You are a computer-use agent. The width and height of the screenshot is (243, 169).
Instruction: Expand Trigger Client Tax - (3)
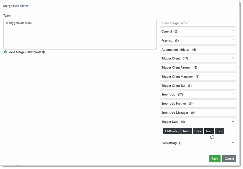click(198, 85)
